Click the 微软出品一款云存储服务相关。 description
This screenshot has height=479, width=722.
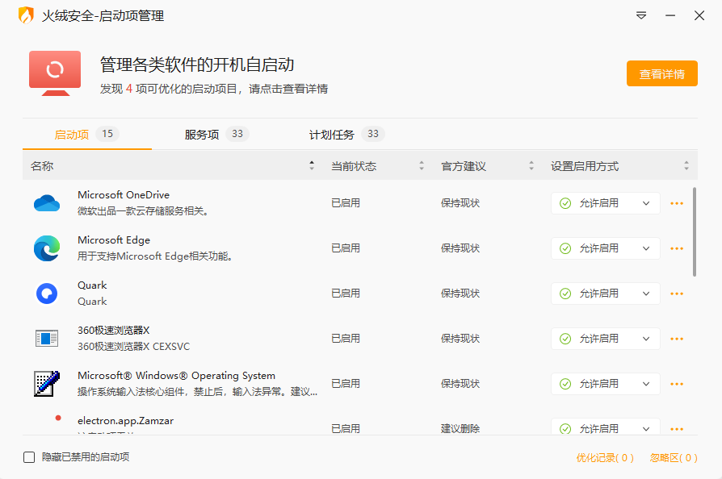(143, 211)
